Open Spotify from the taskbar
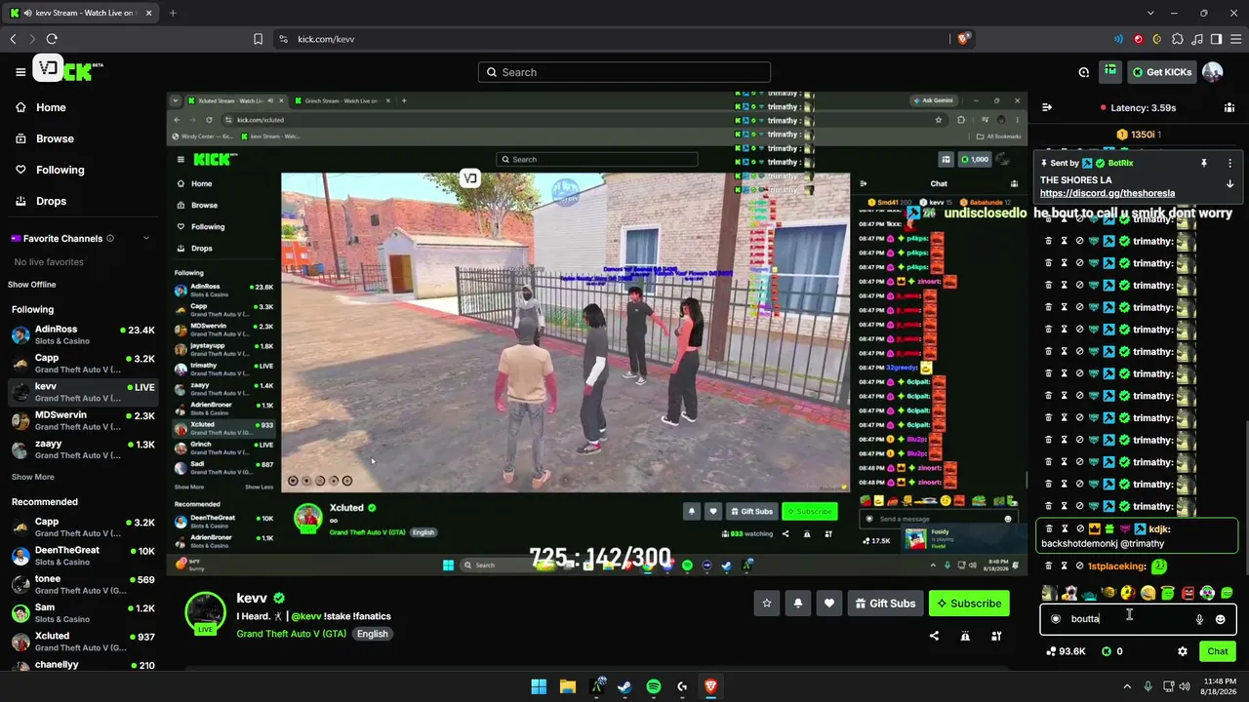The image size is (1249, 702). tap(654, 686)
